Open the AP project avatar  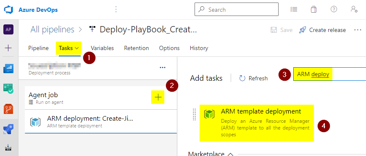[8, 30]
